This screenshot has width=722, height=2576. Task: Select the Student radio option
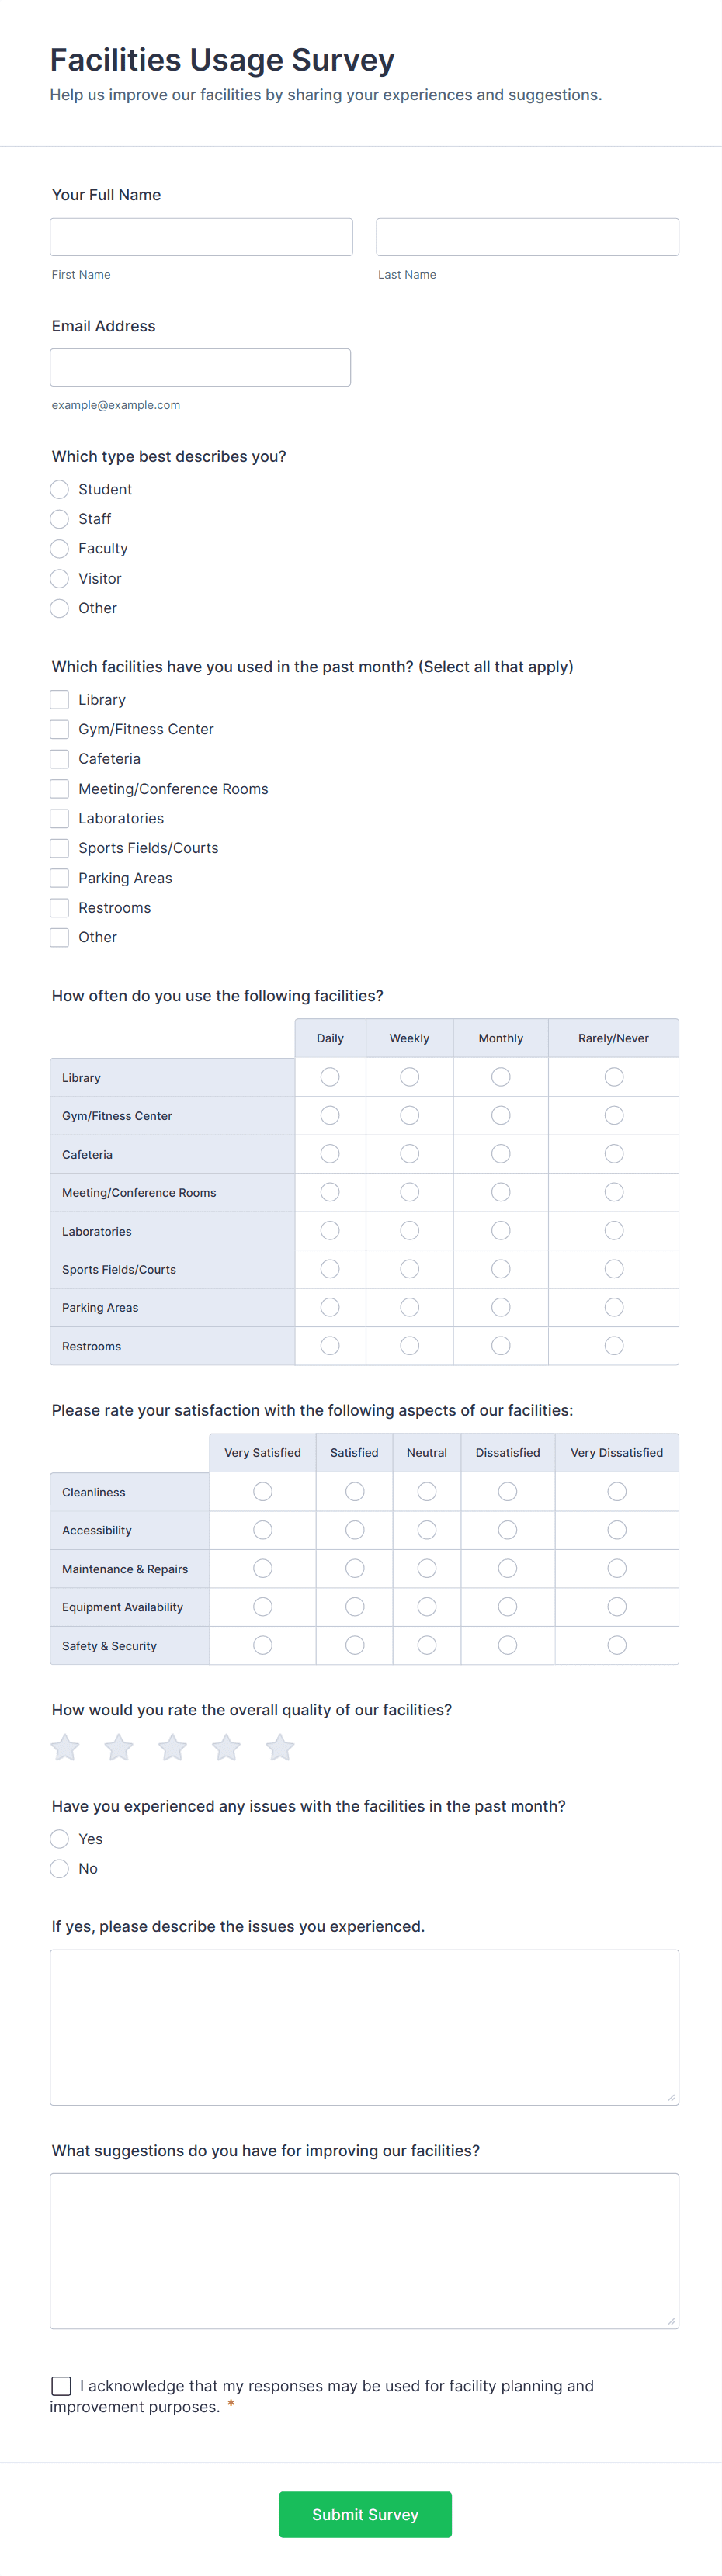60,489
